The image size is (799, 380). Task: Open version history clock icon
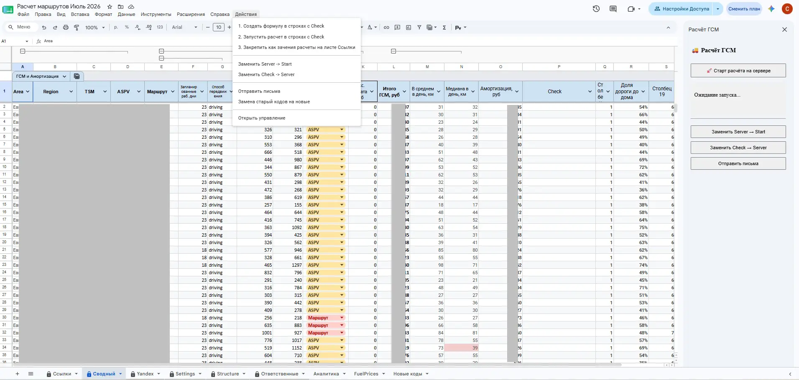click(596, 9)
